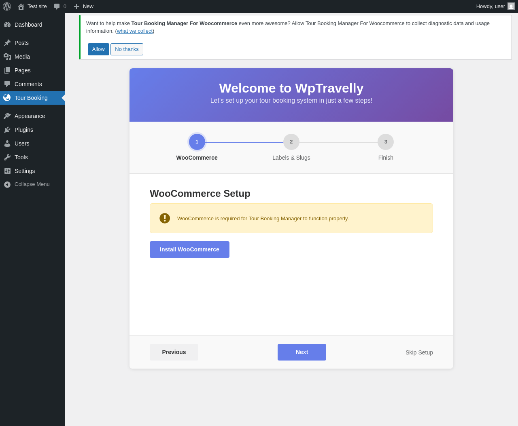Screen dimensions: 518x426
Task: Click the tour booking setup subtitle text
Action: click(x=291, y=101)
